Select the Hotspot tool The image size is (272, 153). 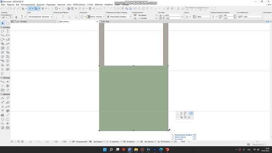[x=8, y=124]
